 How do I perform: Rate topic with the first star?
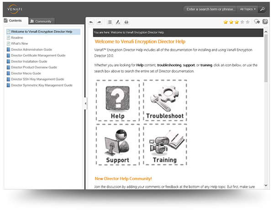click(x=226, y=22)
